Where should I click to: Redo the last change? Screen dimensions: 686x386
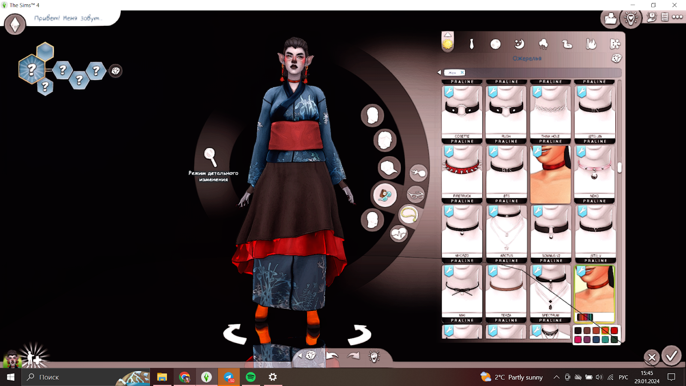click(354, 356)
